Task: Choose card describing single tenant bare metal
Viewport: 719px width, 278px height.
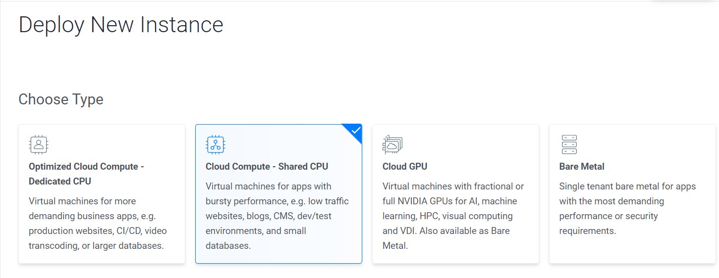Action: (632, 194)
